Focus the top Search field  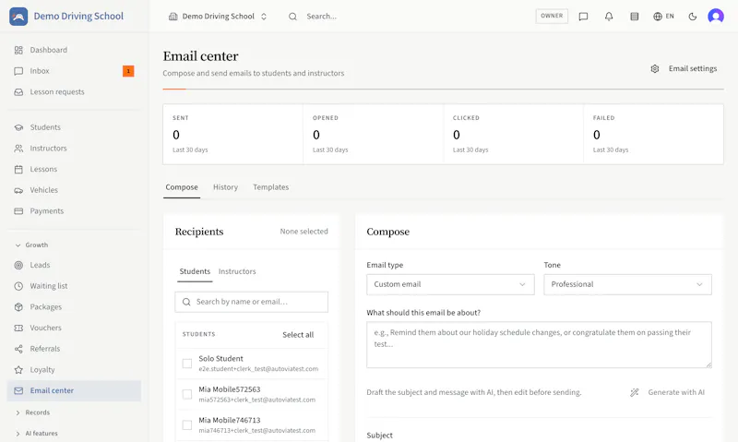coord(321,17)
